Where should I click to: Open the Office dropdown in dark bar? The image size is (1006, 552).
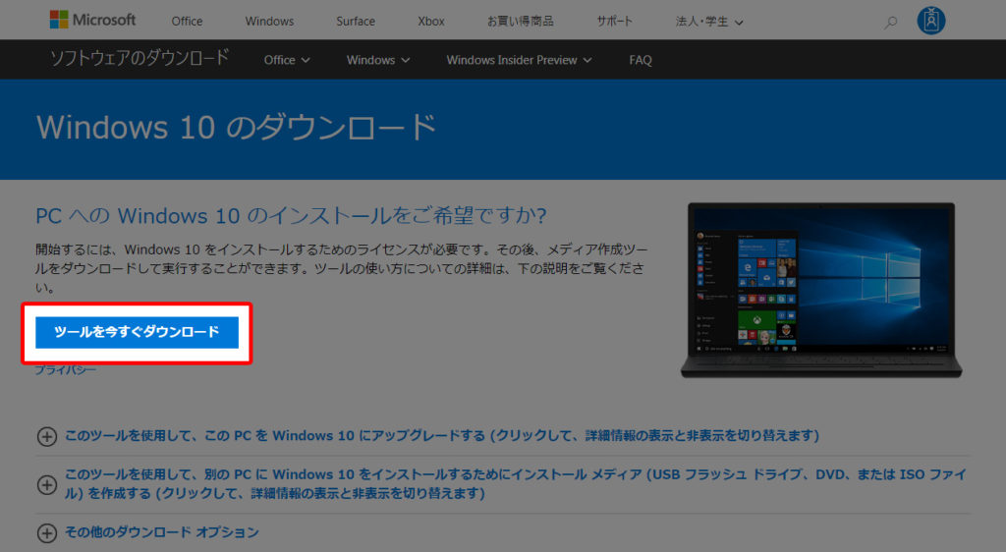[x=287, y=60]
